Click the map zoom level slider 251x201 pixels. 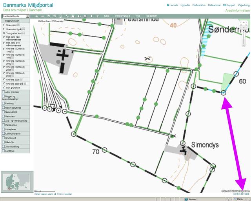pos(244,41)
